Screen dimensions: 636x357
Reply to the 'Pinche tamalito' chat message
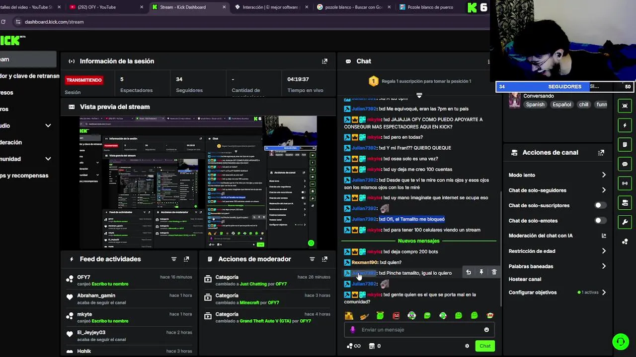469,272
